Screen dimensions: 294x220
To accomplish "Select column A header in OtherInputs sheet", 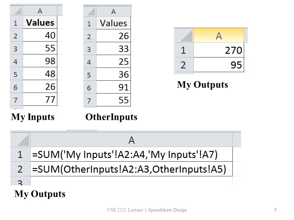I will pos(113,11).
